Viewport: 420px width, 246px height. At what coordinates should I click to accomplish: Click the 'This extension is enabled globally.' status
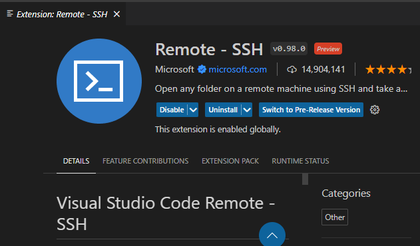(218, 130)
